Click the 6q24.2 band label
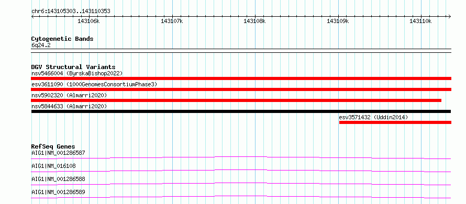The width and height of the screenshot is (466, 204). 41,45
